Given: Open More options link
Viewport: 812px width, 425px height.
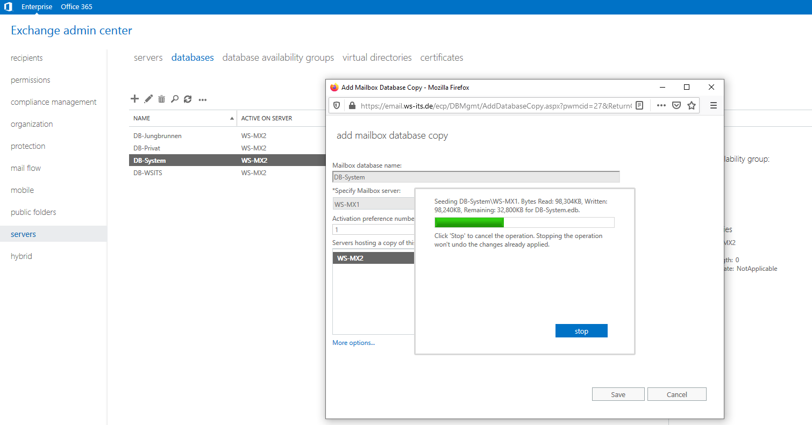Looking at the screenshot, I should tap(353, 343).
